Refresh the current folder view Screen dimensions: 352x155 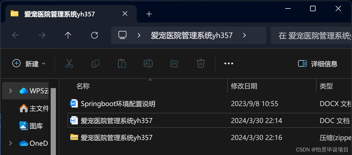[x=95, y=35]
